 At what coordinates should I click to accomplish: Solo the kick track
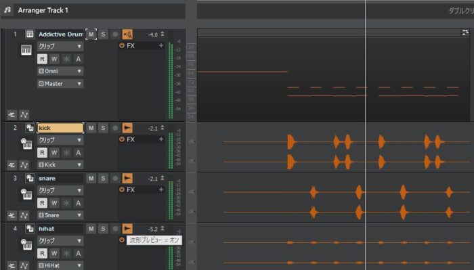tap(103, 128)
